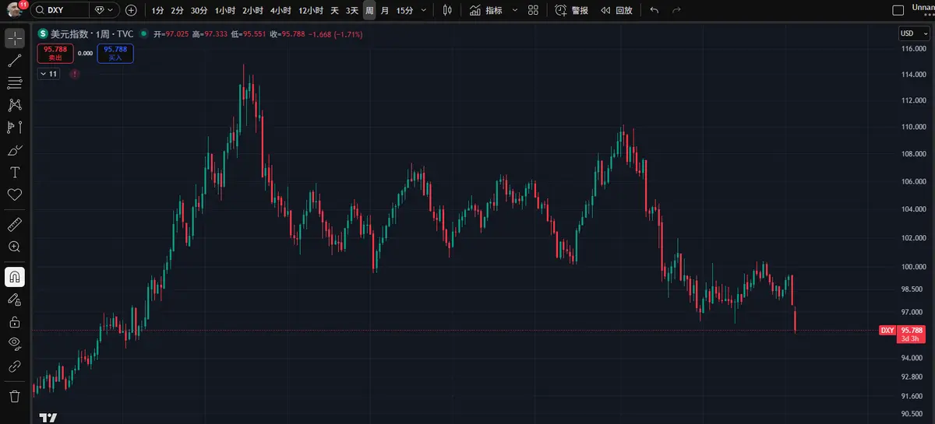The height and width of the screenshot is (424, 935).
Task: Start 回放 bar replay
Action: 616,10
